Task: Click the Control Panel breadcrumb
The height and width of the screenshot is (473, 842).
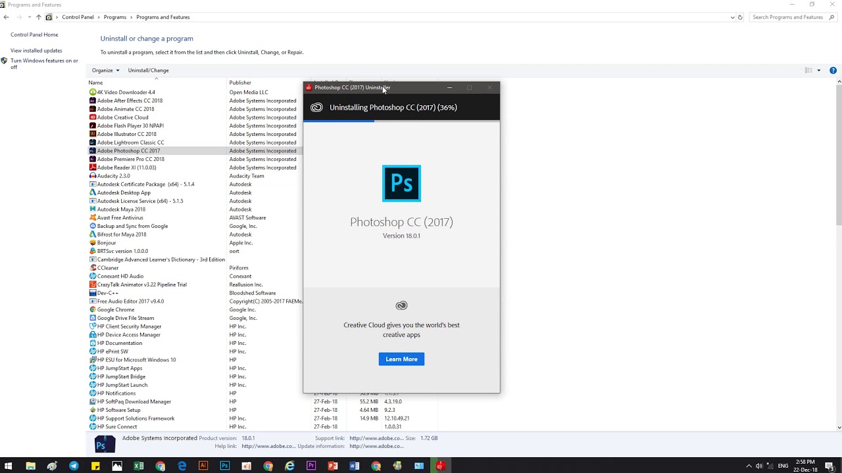Action: [78, 17]
